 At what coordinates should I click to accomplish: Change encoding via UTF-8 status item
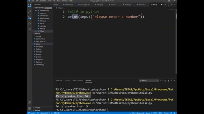click(155, 113)
